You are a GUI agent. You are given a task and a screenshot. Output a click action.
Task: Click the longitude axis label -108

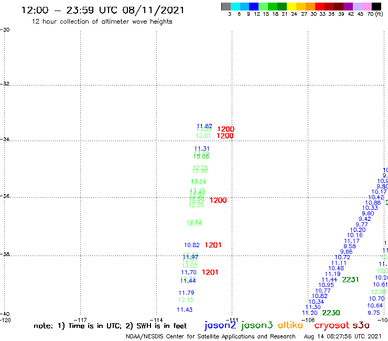(x=308, y=320)
